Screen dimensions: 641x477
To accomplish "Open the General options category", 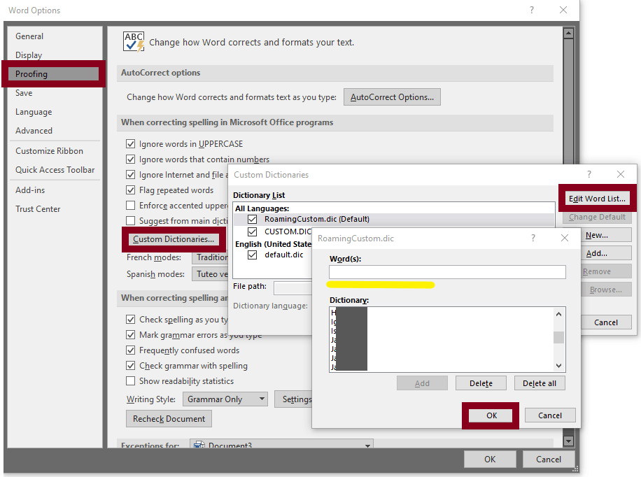I will point(29,36).
